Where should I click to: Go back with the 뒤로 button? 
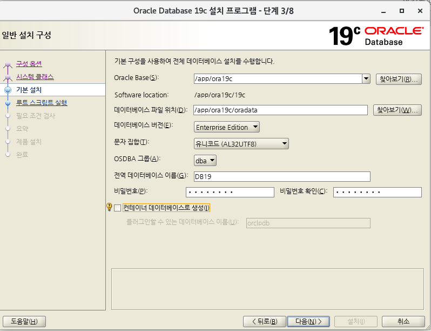point(265,321)
